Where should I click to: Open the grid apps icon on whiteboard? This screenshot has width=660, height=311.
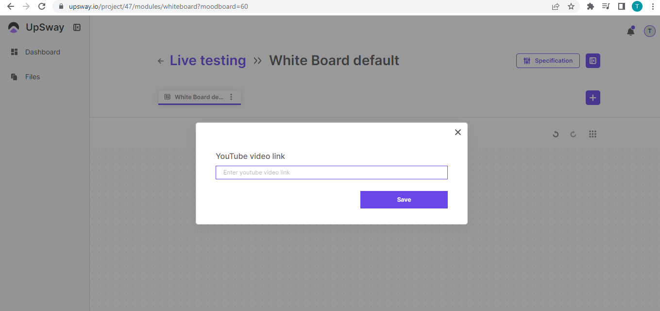(592, 134)
